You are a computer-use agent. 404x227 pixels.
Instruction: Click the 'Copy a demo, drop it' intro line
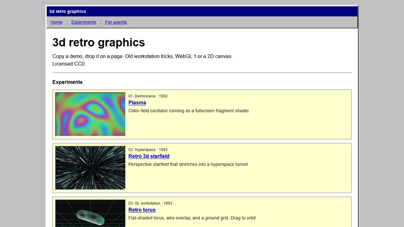tap(142, 56)
